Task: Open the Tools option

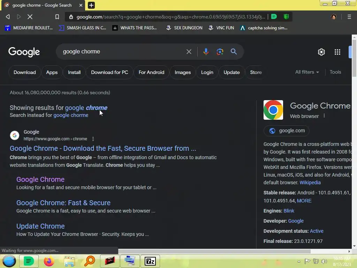Action: pos(335,72)
